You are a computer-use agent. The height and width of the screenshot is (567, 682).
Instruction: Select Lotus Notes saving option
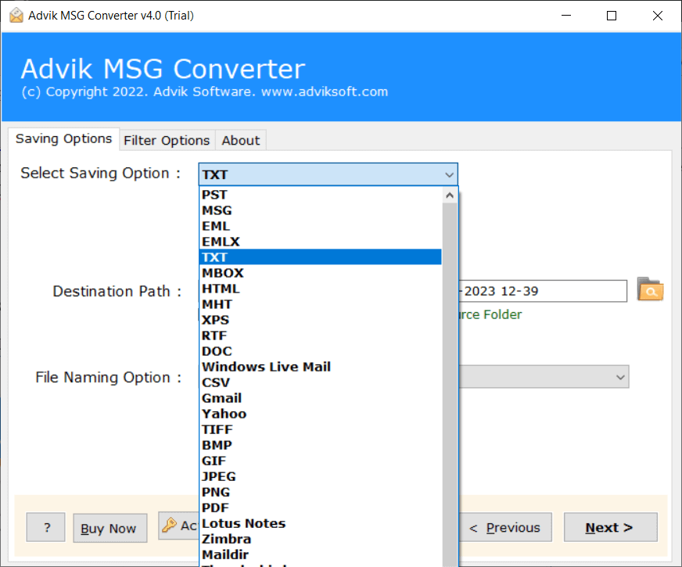[x=321, y=523]
